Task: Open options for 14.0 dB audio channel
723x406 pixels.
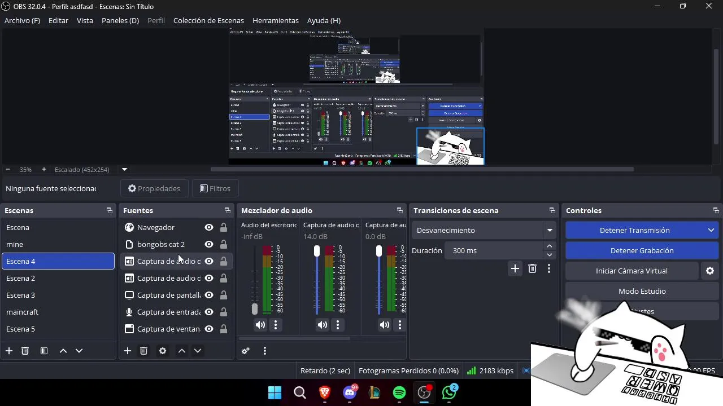Action: tap(338, 325)
